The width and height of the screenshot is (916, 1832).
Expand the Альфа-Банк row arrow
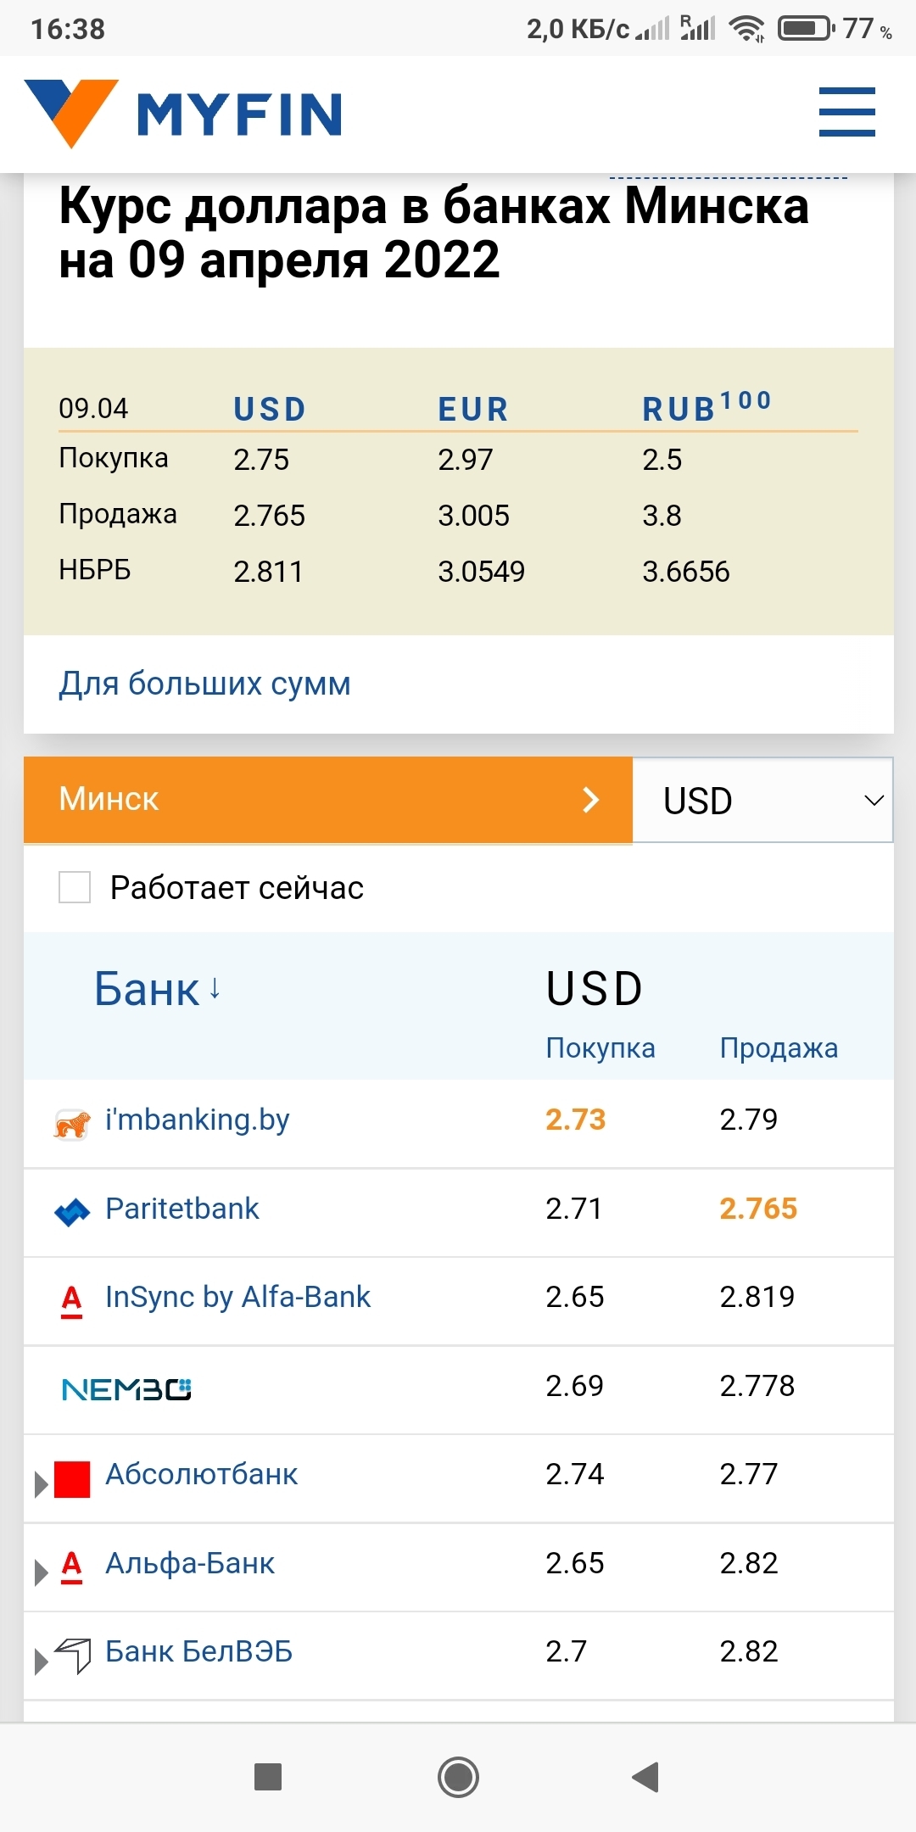(x=40, y=1572)
